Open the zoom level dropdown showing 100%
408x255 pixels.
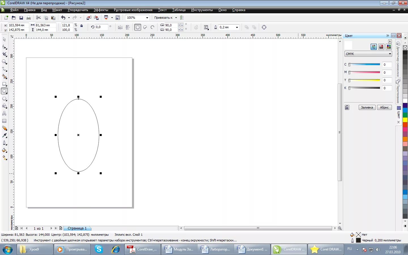147,18
